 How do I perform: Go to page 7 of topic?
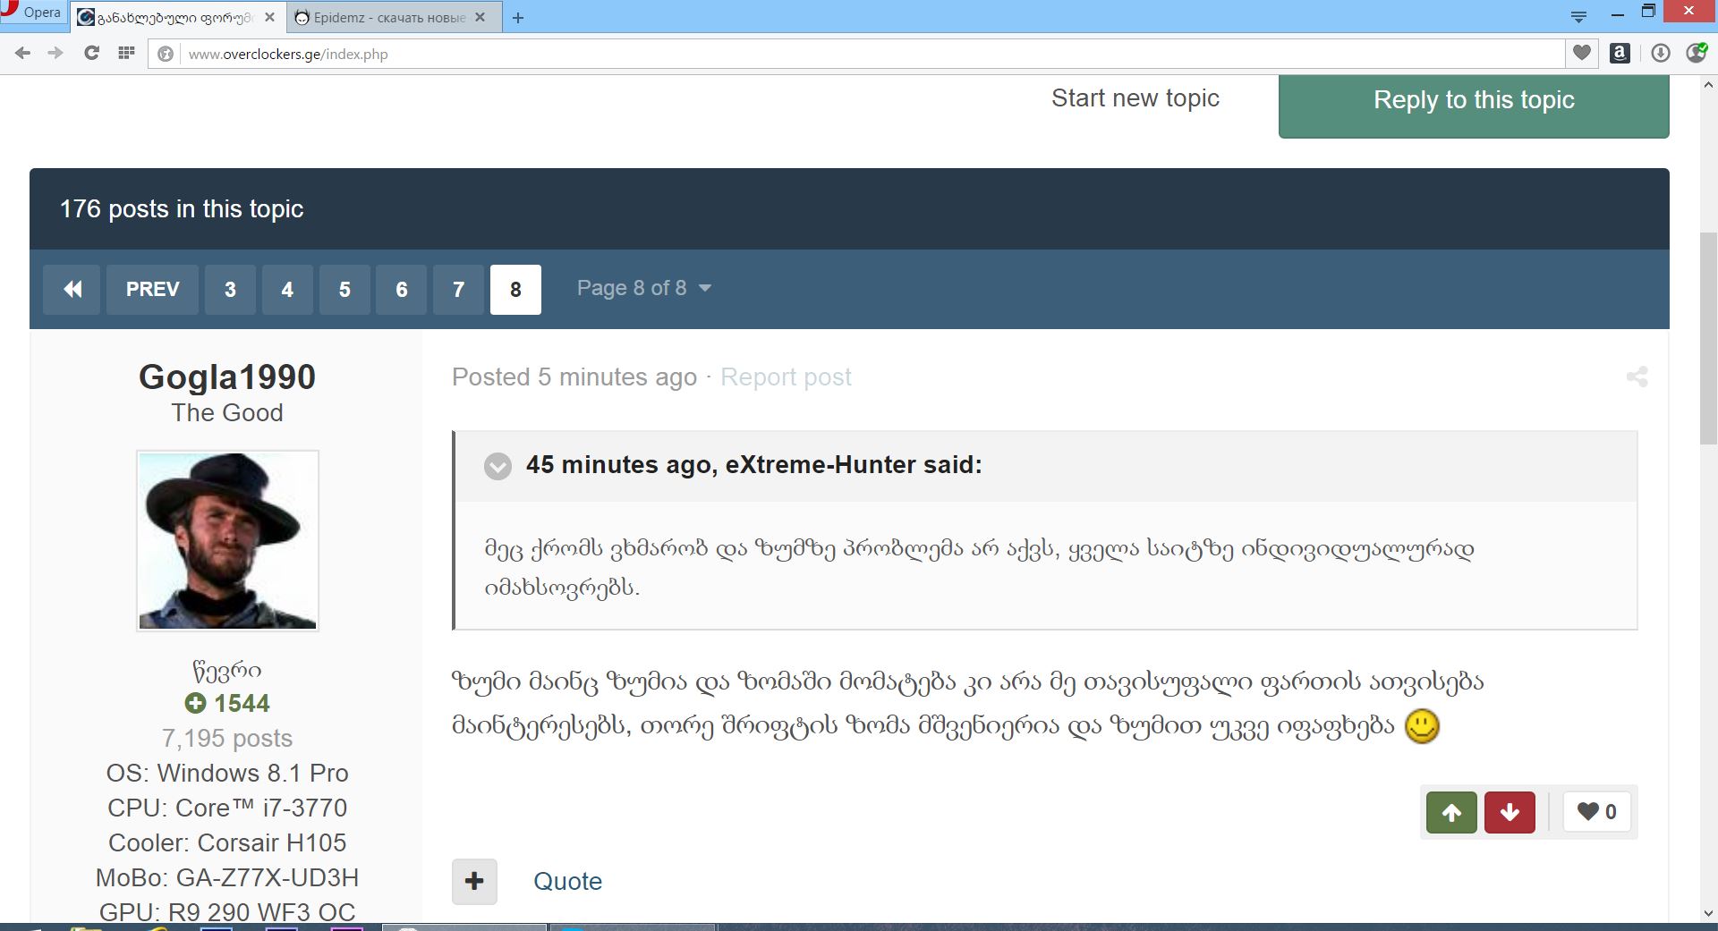[x=458, y=290]
